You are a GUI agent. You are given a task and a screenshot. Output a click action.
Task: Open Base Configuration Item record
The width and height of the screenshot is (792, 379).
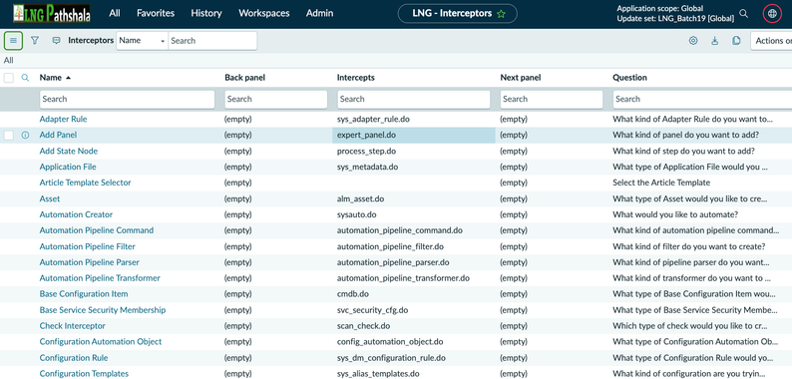coord(84,294)
